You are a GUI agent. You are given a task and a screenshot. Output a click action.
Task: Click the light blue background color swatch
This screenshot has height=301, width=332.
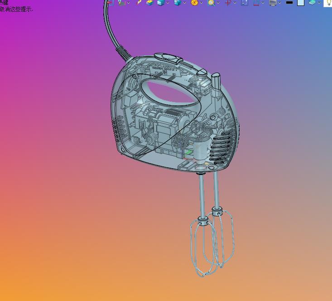click(x=301, y=3)
